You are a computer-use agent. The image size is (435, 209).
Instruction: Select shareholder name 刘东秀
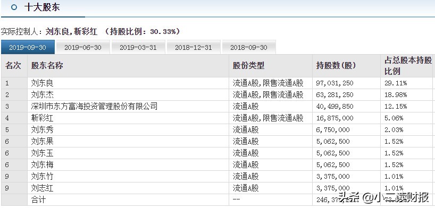point(42,130)
